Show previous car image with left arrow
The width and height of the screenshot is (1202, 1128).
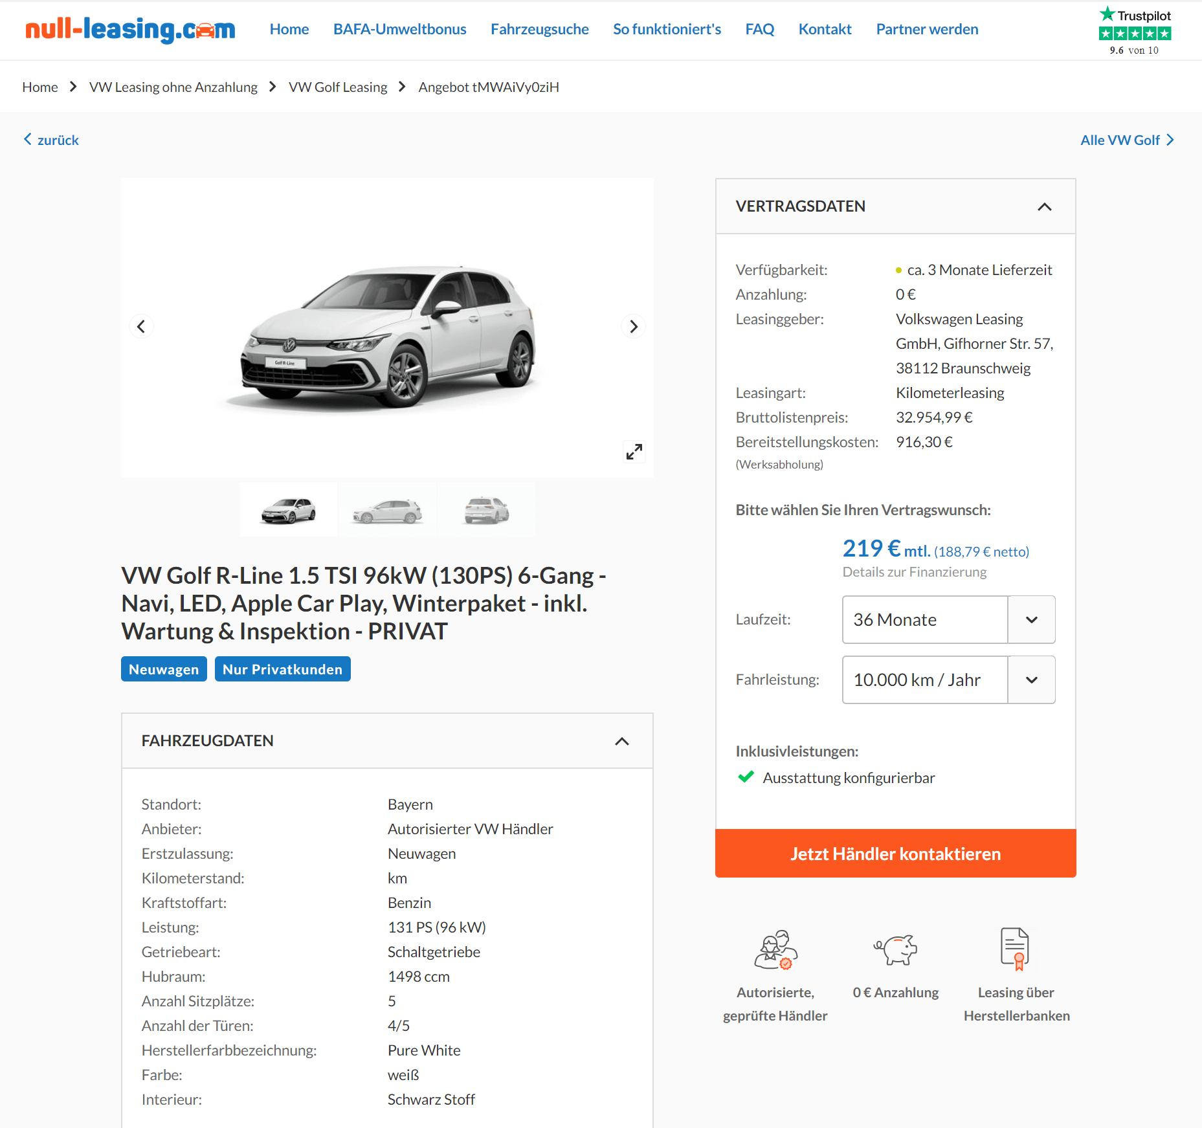tap(141, 326)
